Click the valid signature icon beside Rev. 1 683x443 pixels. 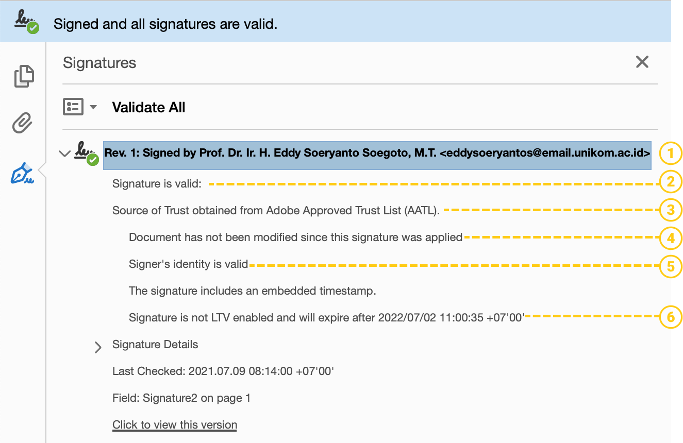pyautogui.click(x=87, y=154)
